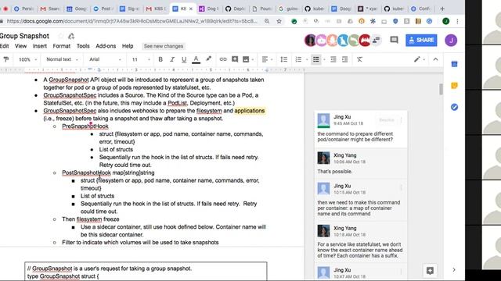The height and width of the screenshot is (281, 501).
Task: Switch to the Sig-s browser tab
Action: pos(129,9)
